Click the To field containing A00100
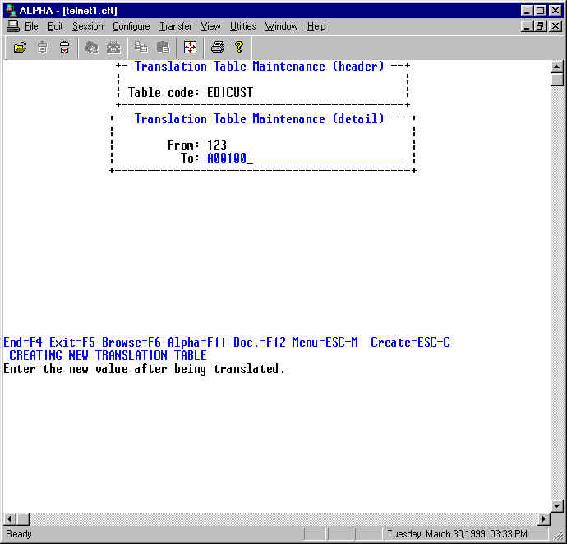Viewport: 567px width, 544px height. pos(304,158)
